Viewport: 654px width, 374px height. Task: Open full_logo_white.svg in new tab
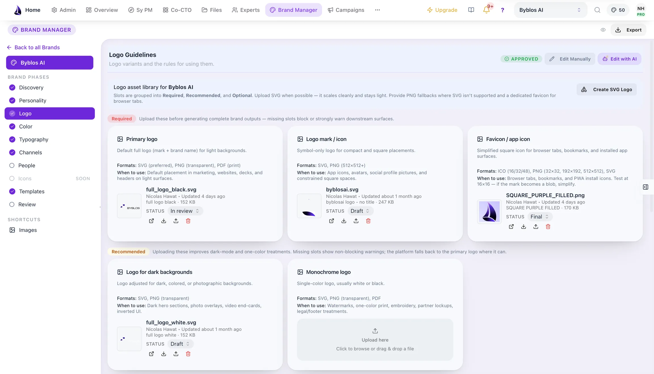coord(151,354)
